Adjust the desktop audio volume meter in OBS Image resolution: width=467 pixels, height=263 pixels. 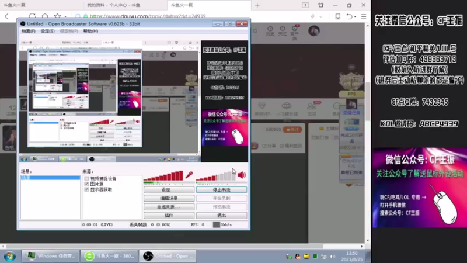coord(215,176)
